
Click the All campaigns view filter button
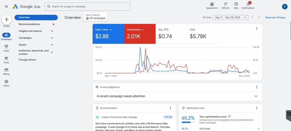tap(95, 18)
